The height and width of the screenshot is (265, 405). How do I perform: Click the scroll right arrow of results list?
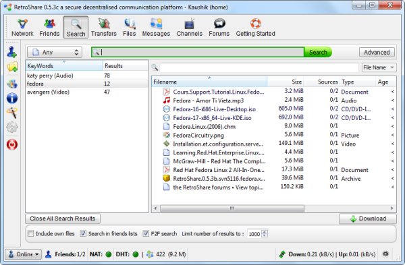point(392,208)
